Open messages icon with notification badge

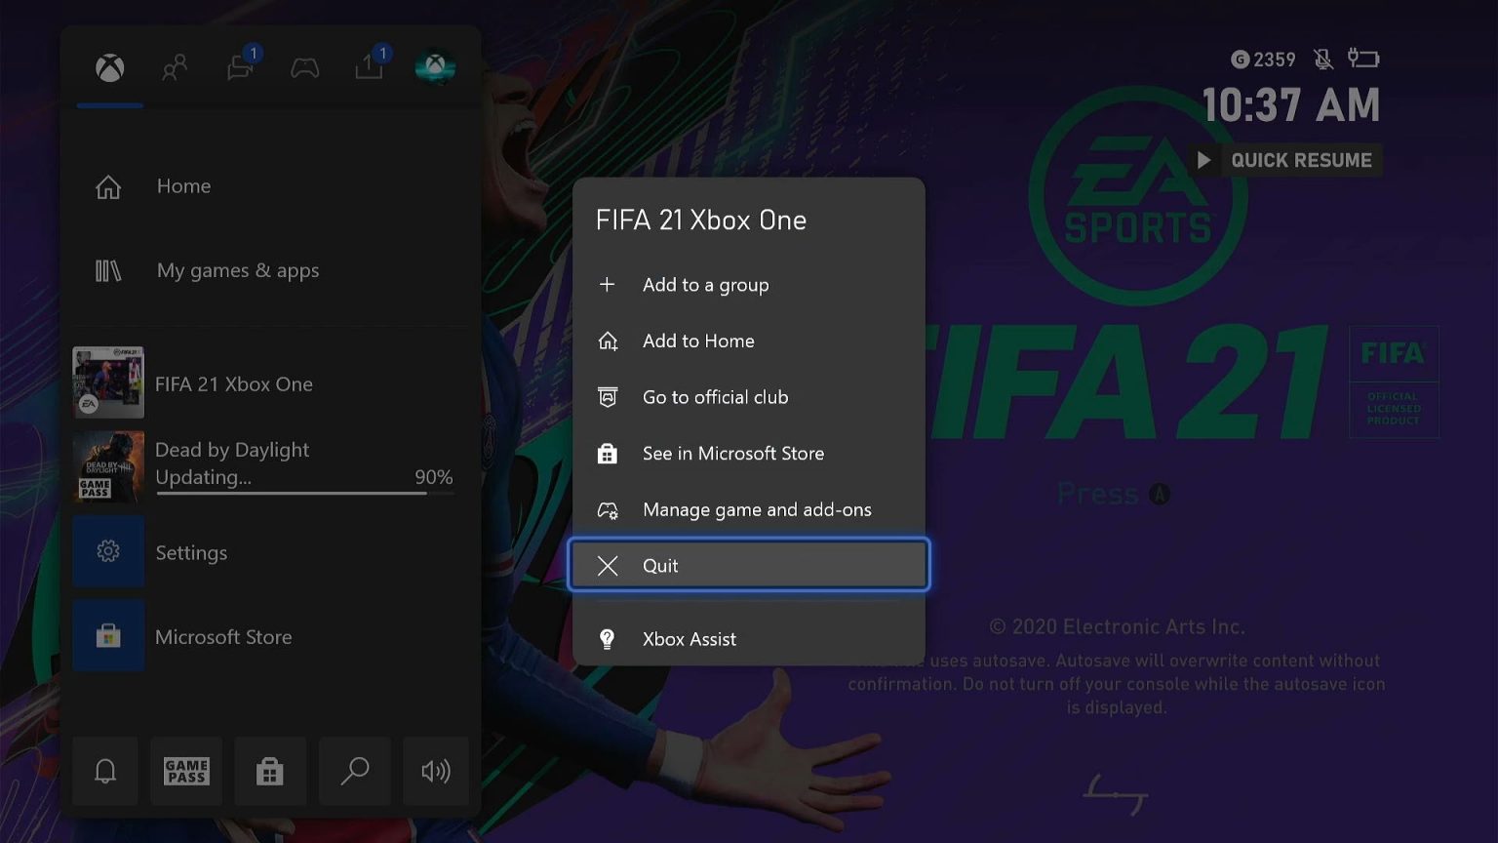240,67
